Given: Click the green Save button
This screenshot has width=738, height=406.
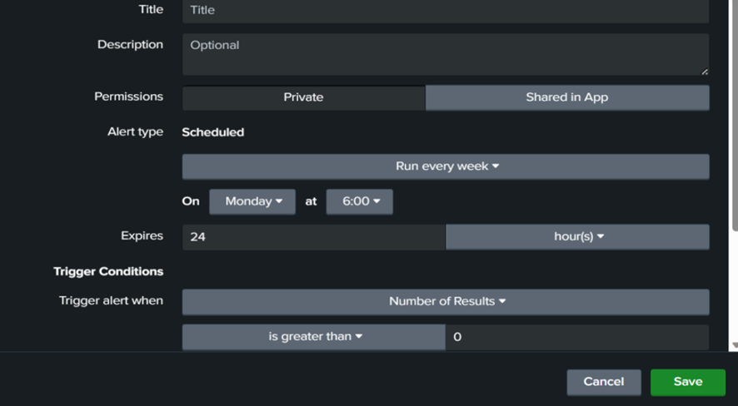Looking at the screenshot, I should (x=687, y=382).
